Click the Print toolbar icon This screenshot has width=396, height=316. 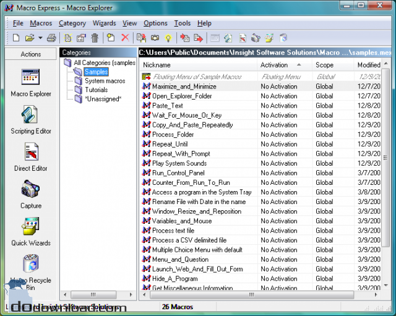(x=51, y=38)
